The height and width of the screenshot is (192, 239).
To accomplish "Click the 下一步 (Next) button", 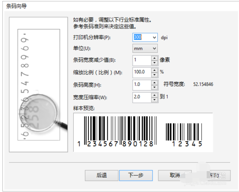I will tap(136, 175).
